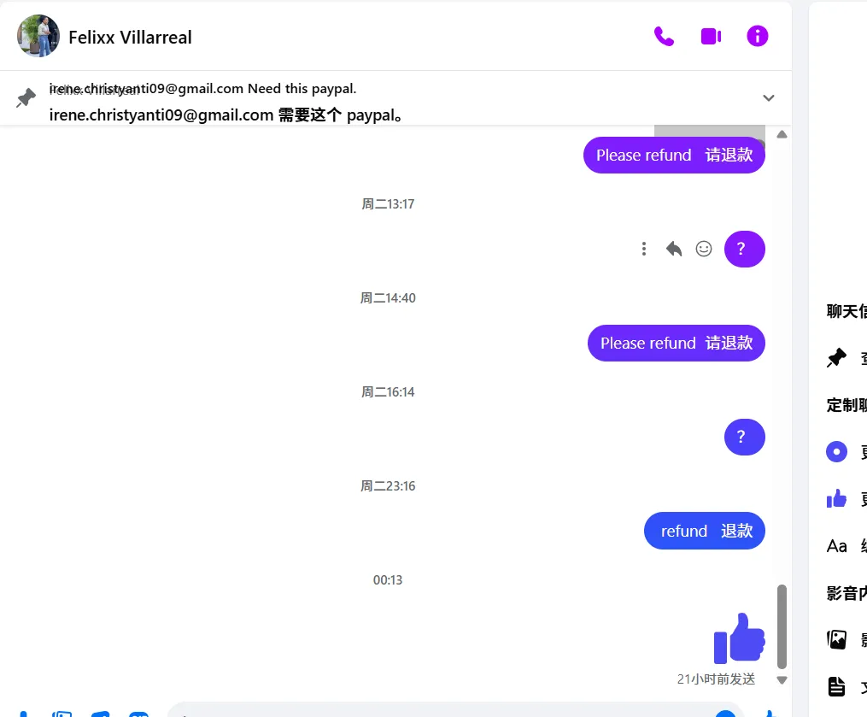Reply to the question mark message

(x=673, y=249)
